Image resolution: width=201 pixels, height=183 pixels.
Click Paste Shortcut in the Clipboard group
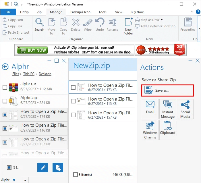point(16,32)
